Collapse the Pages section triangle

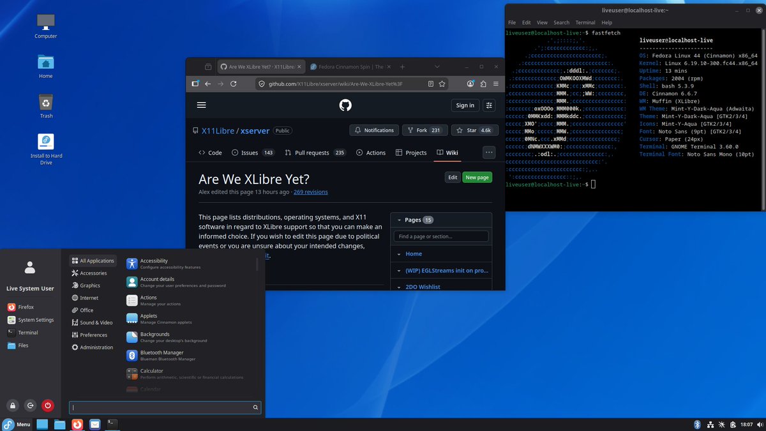(399, 220)
